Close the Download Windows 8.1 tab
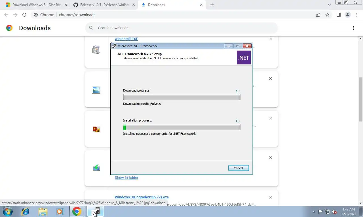The image size is (363, 217). pyautogui.click(x=66, y=5)
